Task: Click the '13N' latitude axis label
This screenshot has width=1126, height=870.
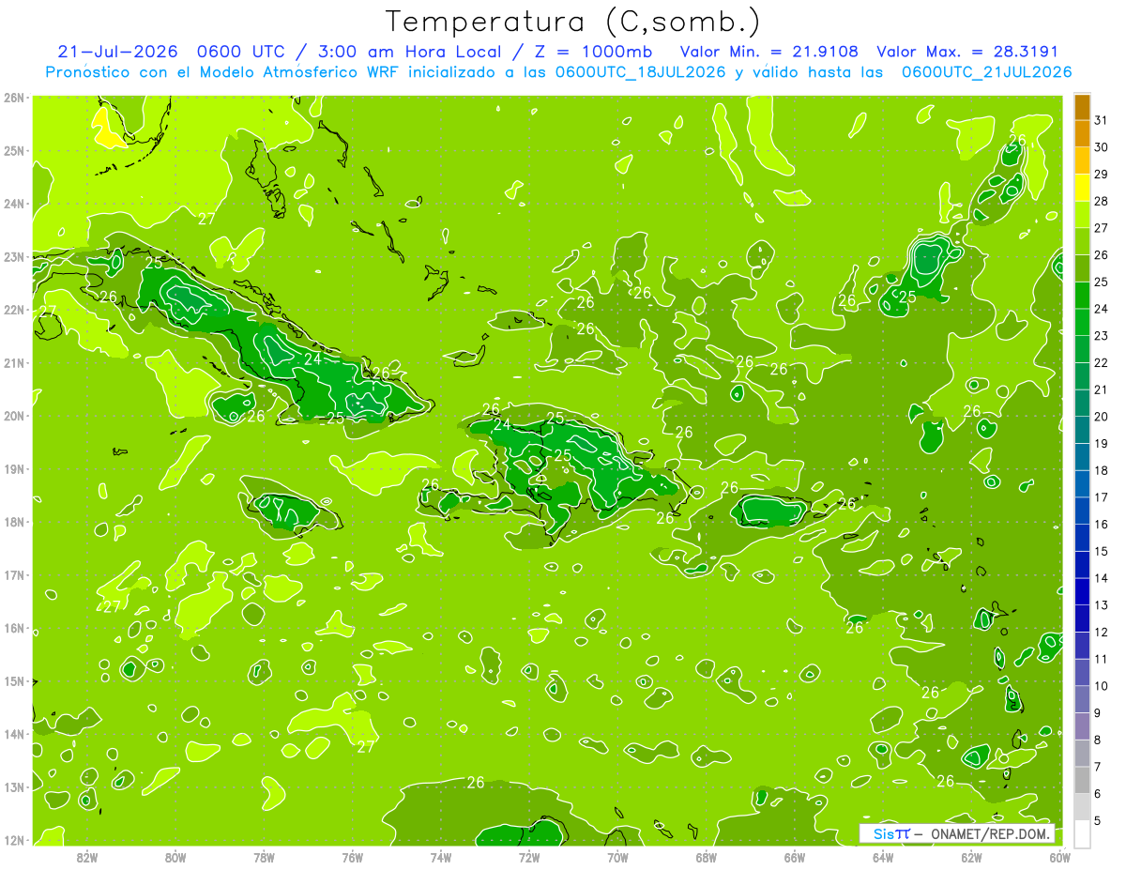Action: coord(14,787)
